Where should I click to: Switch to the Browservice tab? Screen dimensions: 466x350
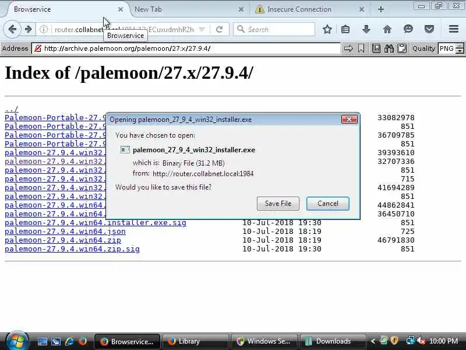65,9
